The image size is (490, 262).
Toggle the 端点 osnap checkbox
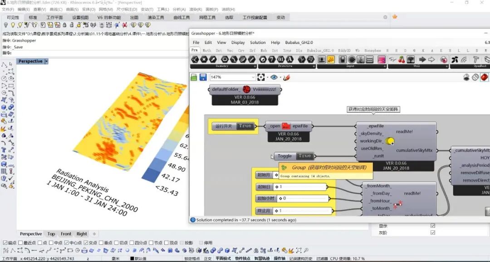(5, 243)
